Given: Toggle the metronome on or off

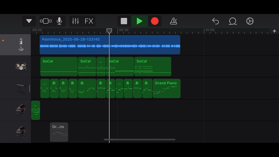Looking at the screenshot, I should [x=174, y=21].
